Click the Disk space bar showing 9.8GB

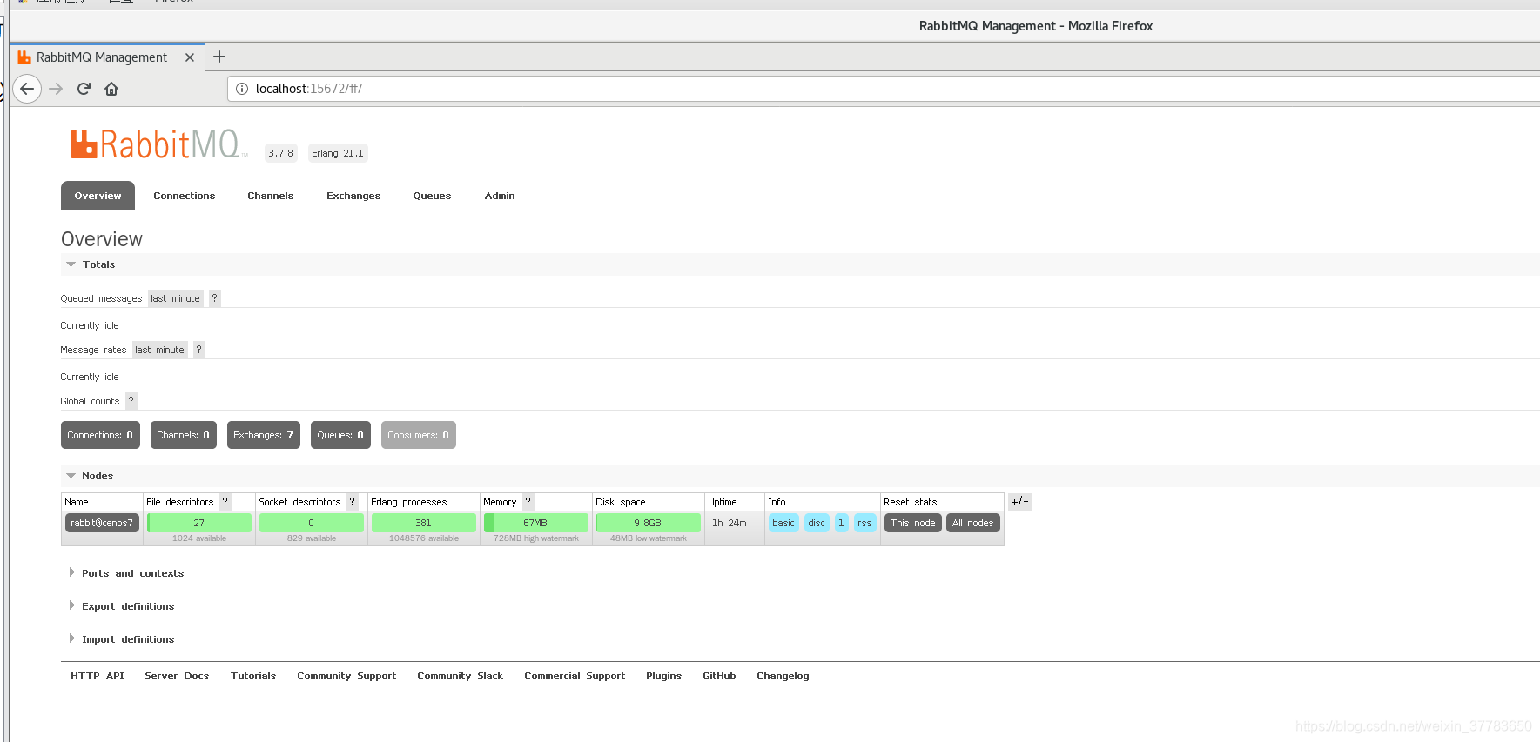tap(649, 523)
